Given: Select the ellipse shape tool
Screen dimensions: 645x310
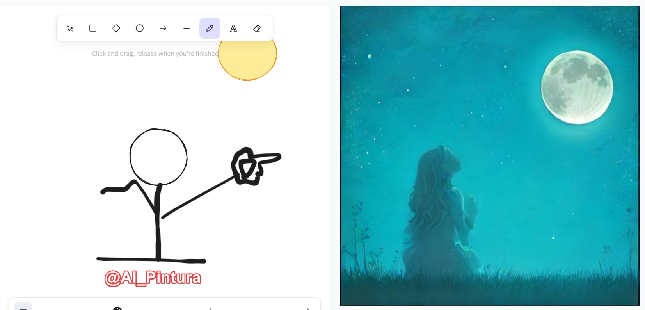Looking at the screenshot, I should point(140,28).
